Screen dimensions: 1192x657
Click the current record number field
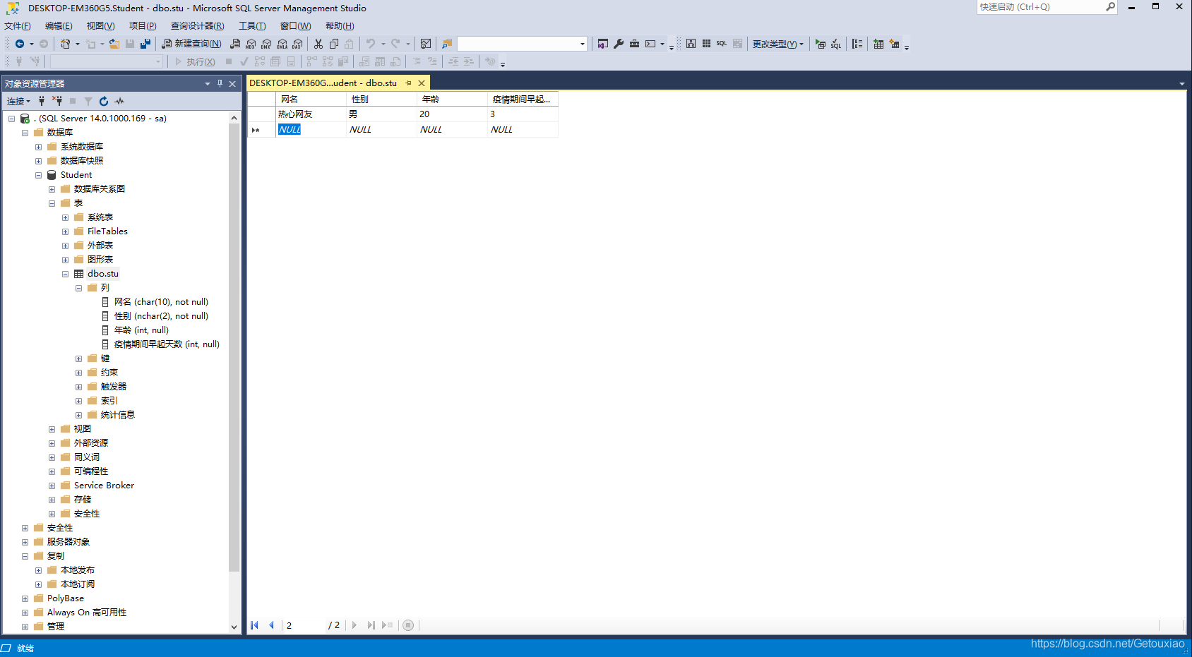click(x=304, y=625)
